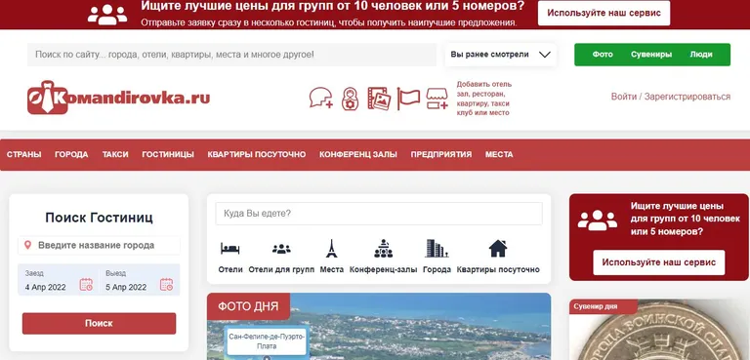This screenshot has width=750, height=360.
Task: Open the matryoshka doll souvenir icon
Action: point(351,99)
